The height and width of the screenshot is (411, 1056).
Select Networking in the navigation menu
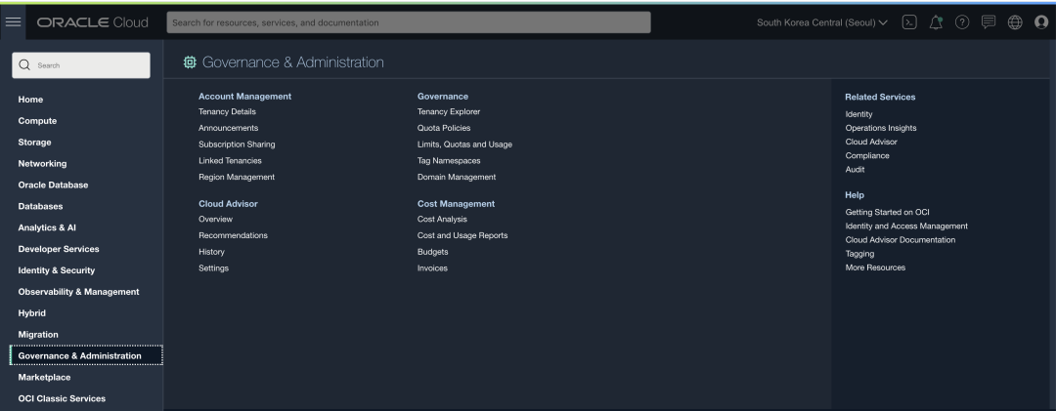42,163
